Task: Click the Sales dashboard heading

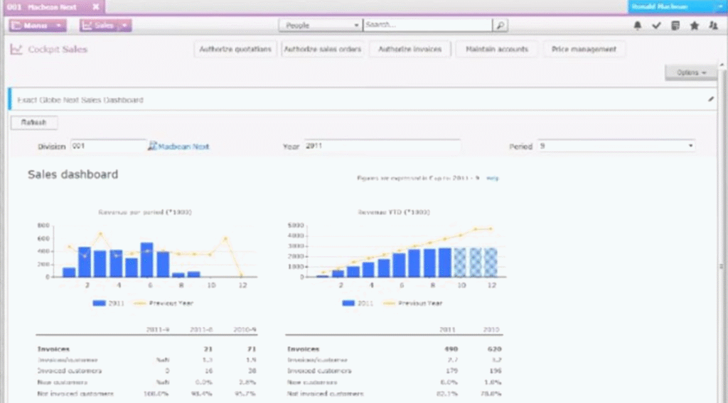Action: click(73, 175)
